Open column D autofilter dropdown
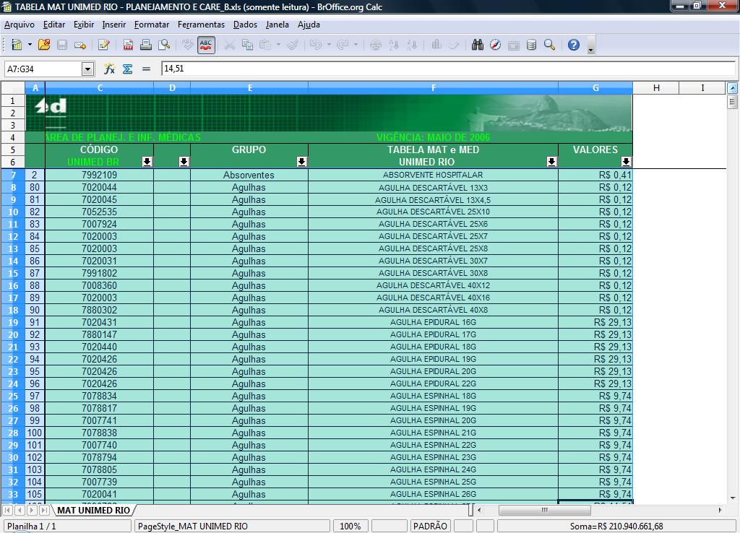The width and height of the screenshot is (740, 533). (184, 162)
